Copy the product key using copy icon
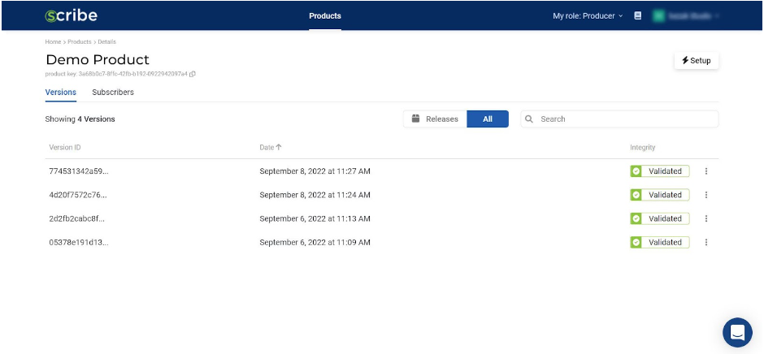Screen dimensions: 764x354 click(x=193, y=74)
